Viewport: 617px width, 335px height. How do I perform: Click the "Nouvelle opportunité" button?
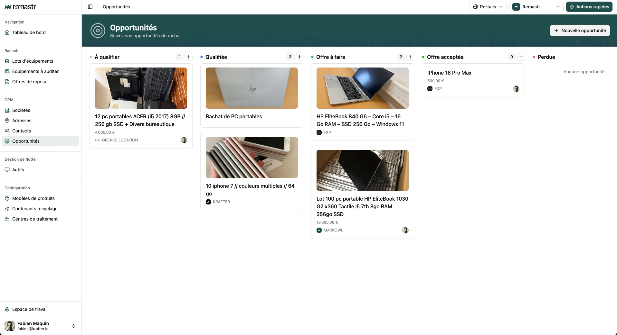(579, 30)
